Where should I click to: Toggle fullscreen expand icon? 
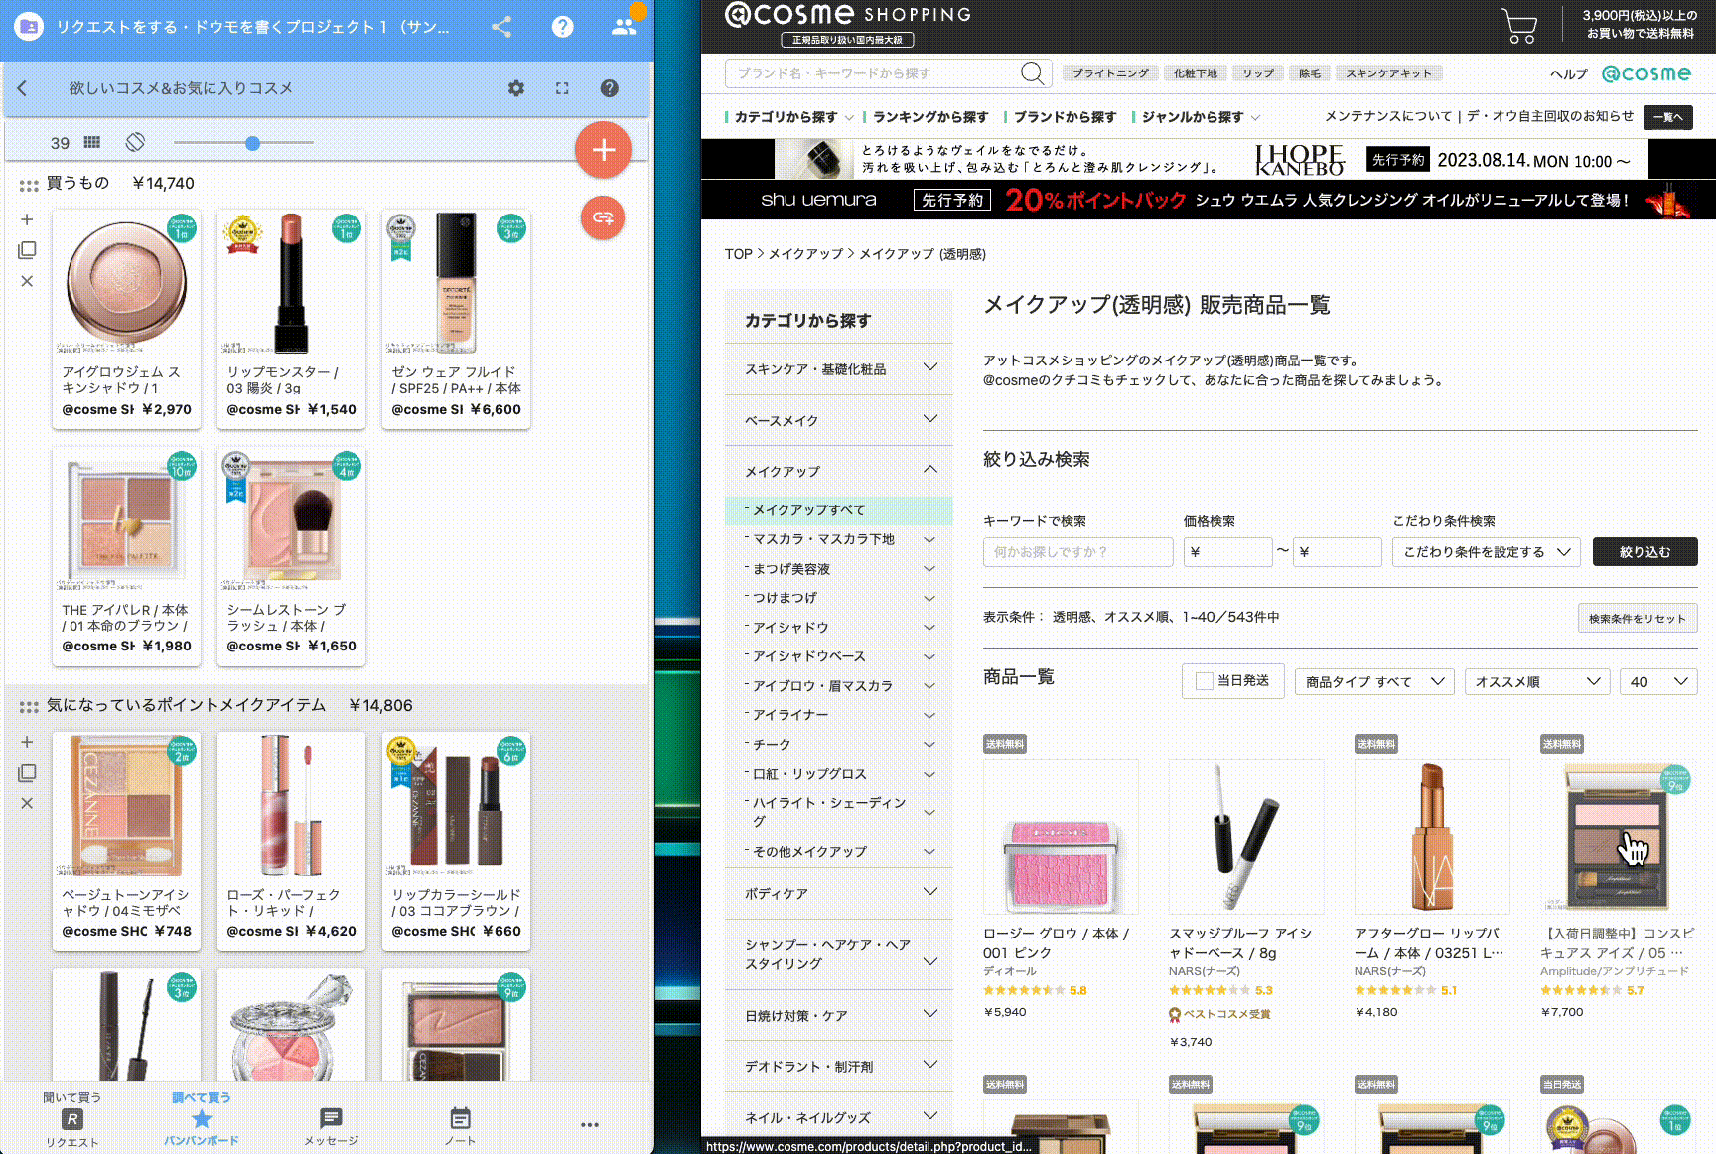(x=562, y=88)
